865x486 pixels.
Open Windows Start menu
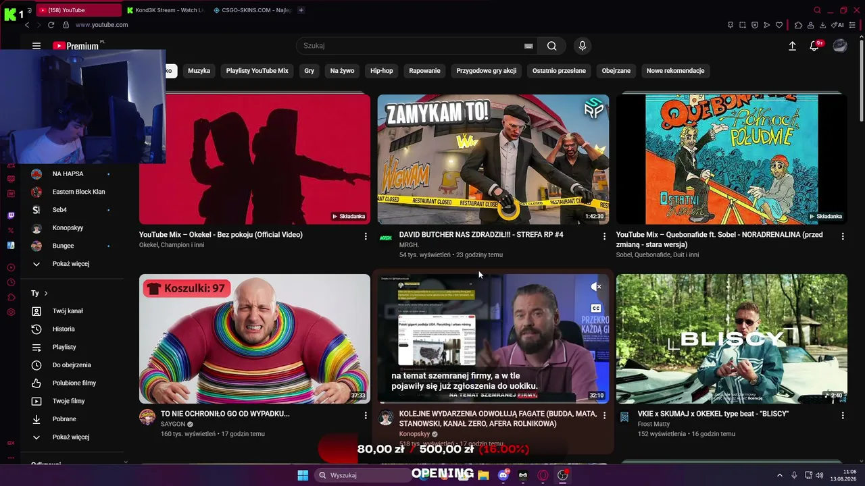tap(303, 475)
